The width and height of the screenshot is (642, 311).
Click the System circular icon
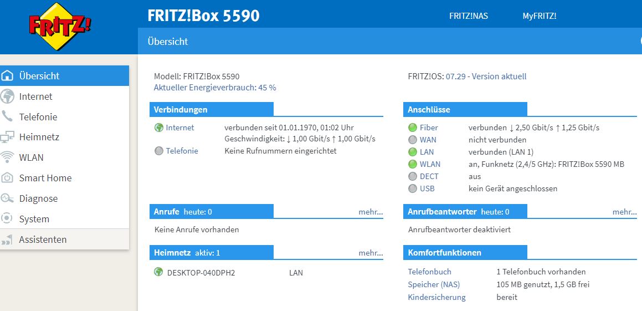(7, 219)
